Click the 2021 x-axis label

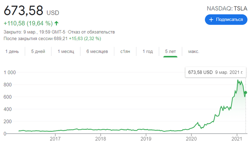pyautogui.click(x=237, y=139)
